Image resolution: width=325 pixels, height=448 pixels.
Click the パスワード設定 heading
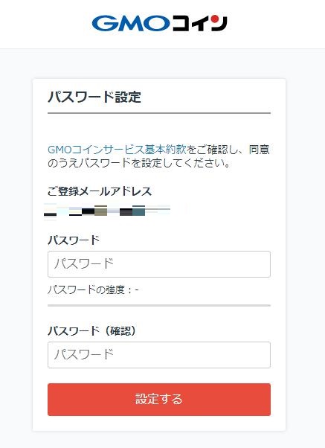click(x=94, y=97)
